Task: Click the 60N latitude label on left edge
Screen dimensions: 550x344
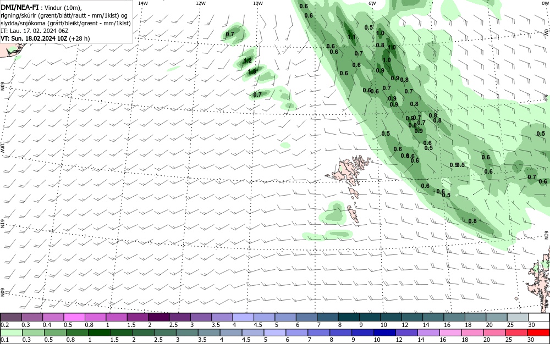Action: tap(2, 292)
